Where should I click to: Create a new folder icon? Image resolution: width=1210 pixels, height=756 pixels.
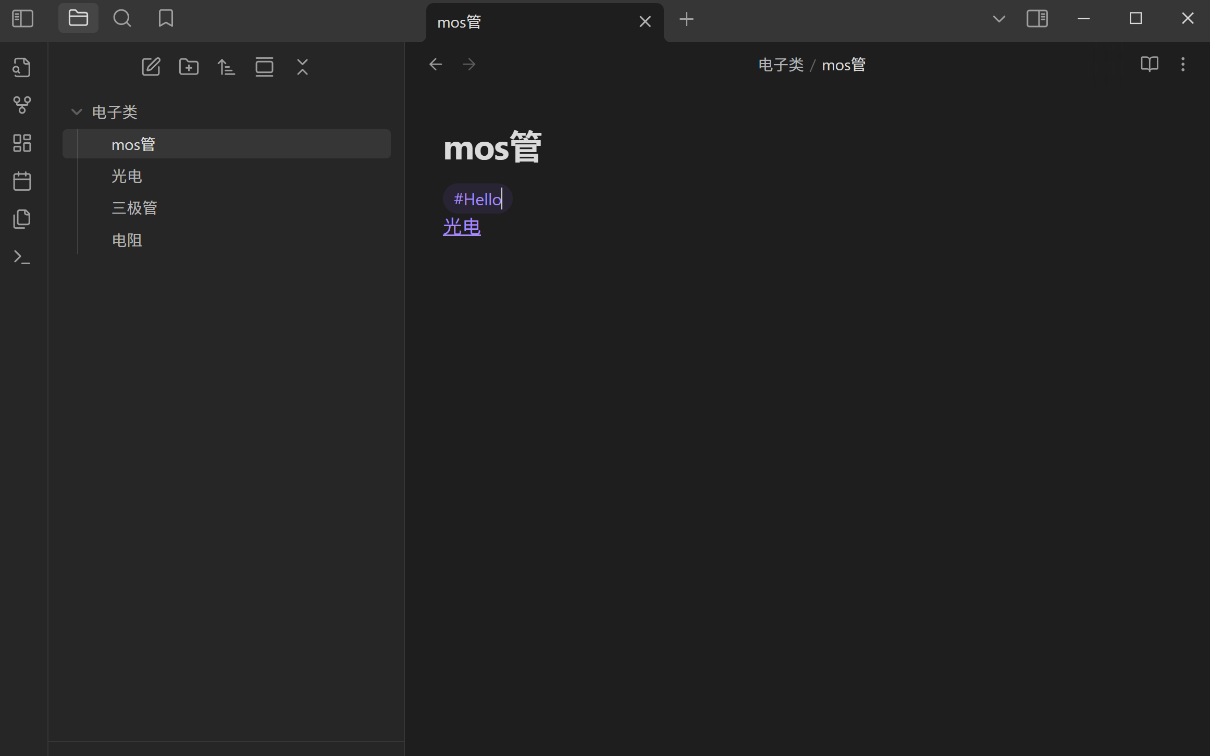pos(189,67)
